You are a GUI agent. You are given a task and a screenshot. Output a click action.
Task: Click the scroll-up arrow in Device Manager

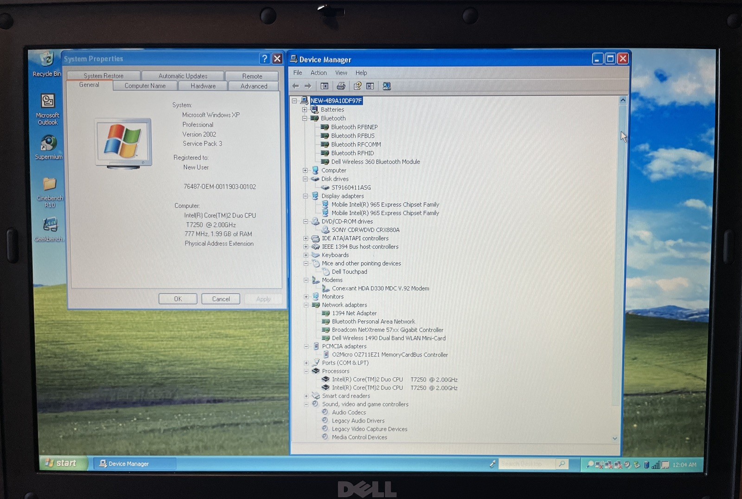tap(623, 100)
